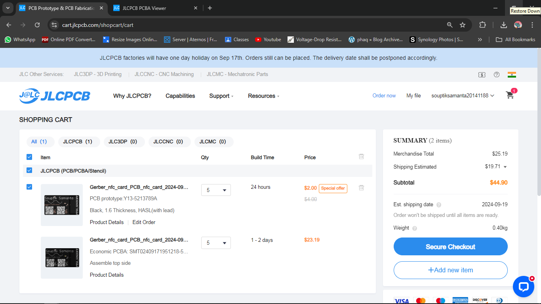Click the zoom magnifier icon in address bar

pyautogui.click(x=450, y=25)
